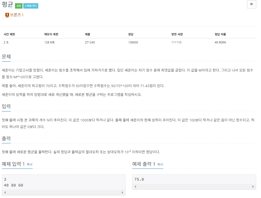Image resolution: width=261 pixels, height=198 pixels.
Task: Open the 브론즈 I tier link
Action: tap(17, 15)
